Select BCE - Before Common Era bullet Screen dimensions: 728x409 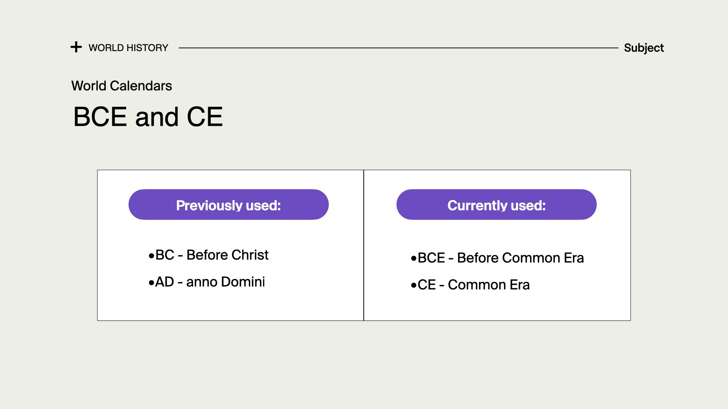(497, 258)
